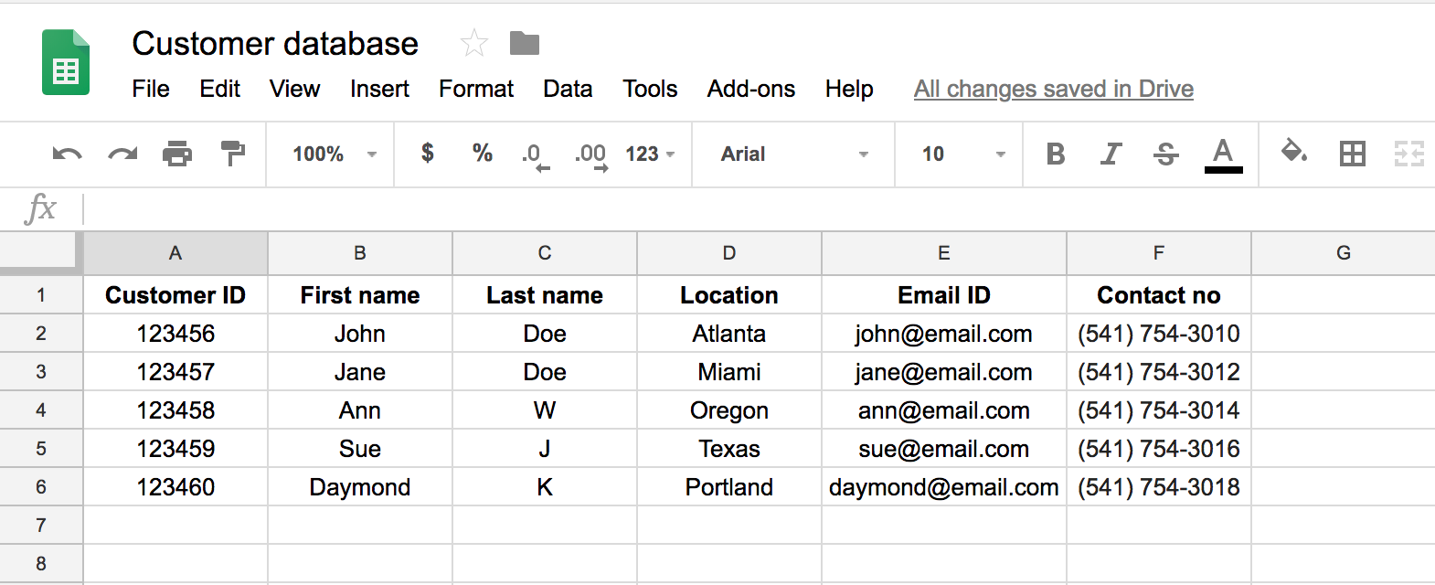Image resolution: width=1435 pixels, height=585 pixels.
Task: Select column A header
Action: [x=175, y=253]
